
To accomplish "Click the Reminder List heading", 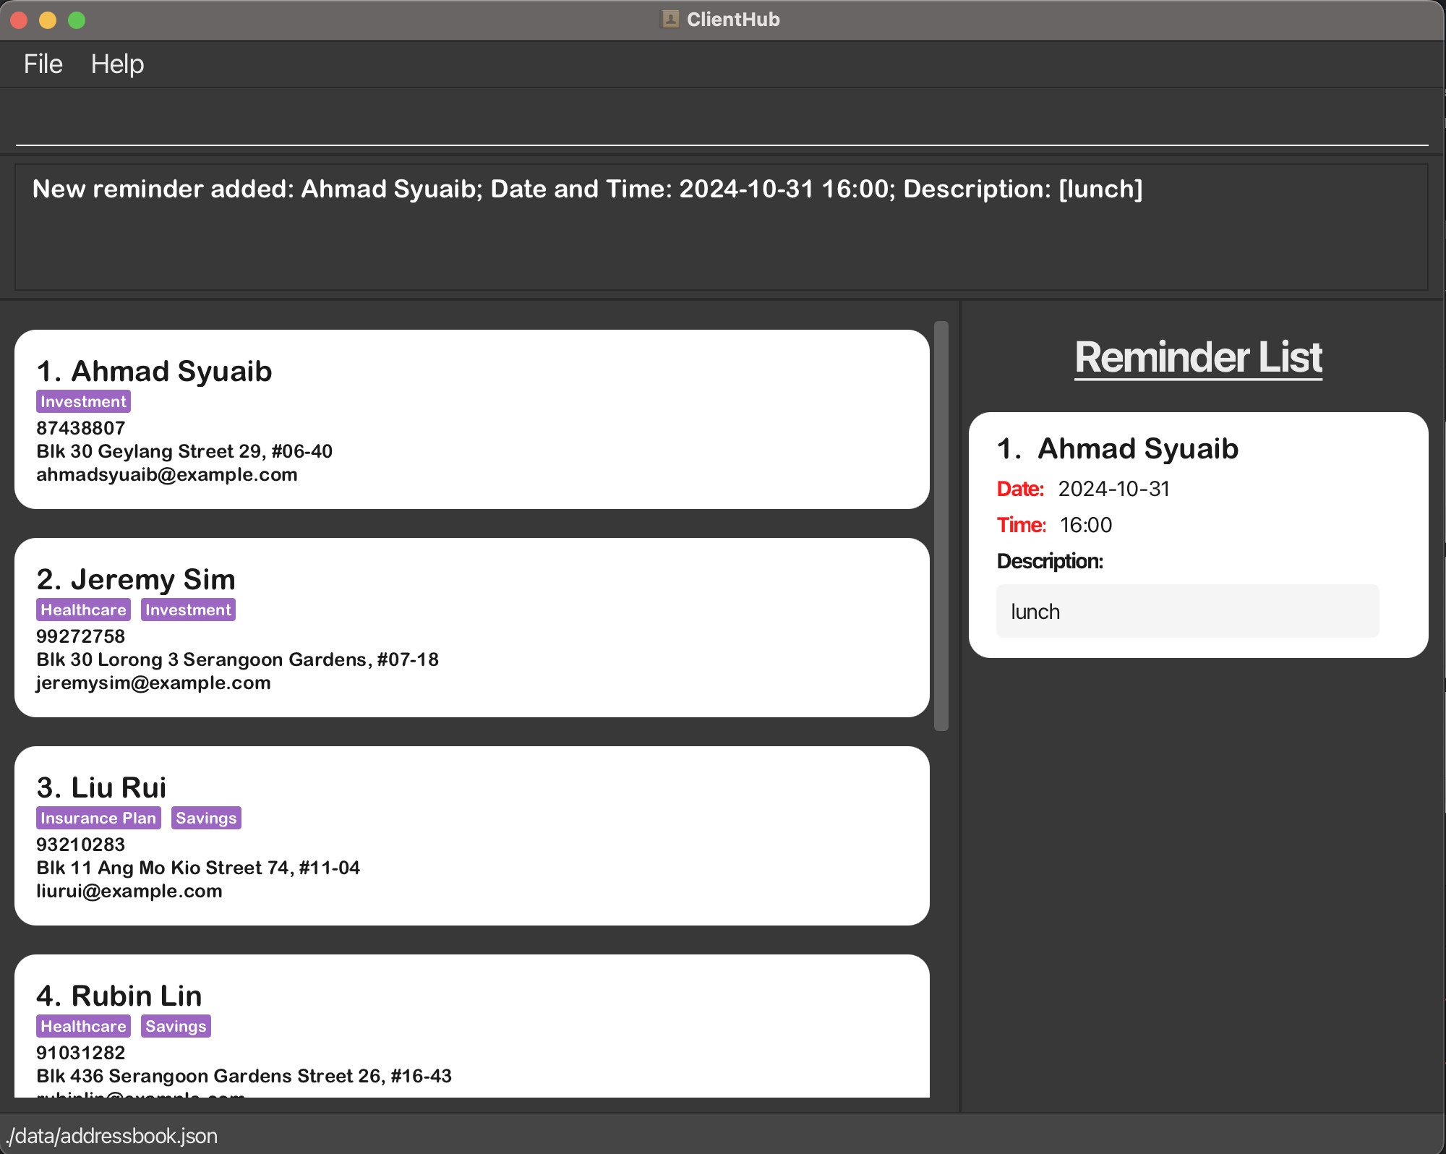I will point(1198,357).
